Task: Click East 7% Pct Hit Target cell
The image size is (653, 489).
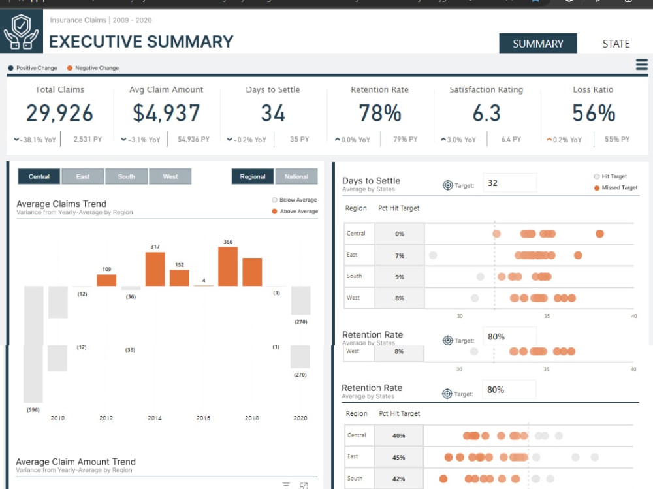Action: [400, 255]
